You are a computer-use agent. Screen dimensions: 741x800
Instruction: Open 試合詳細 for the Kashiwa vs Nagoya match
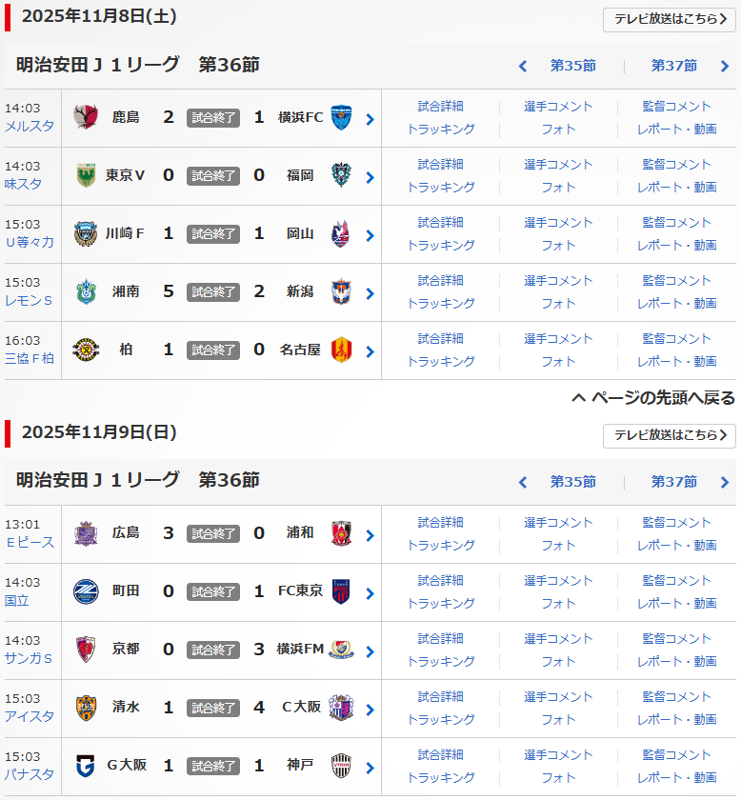[441, 338]
